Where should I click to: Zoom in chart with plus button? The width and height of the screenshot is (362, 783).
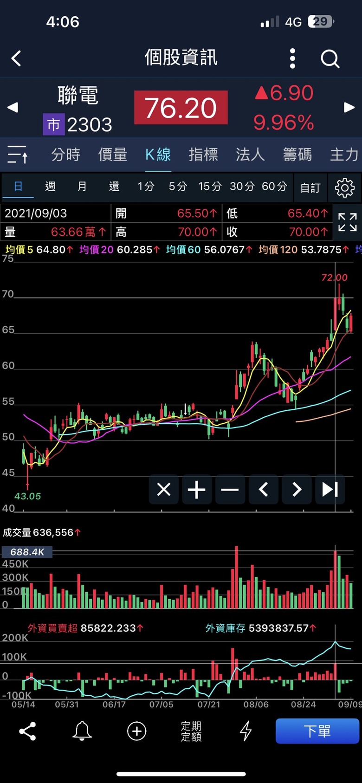[197, 490]
